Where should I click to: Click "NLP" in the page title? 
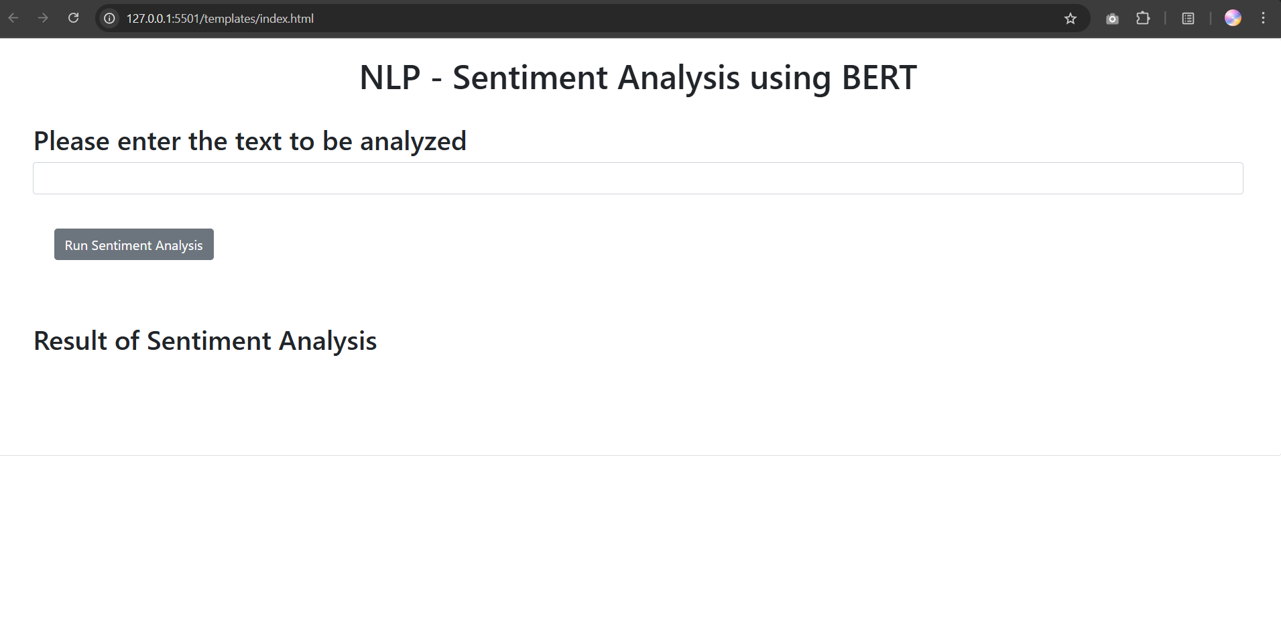pos(389,78)
